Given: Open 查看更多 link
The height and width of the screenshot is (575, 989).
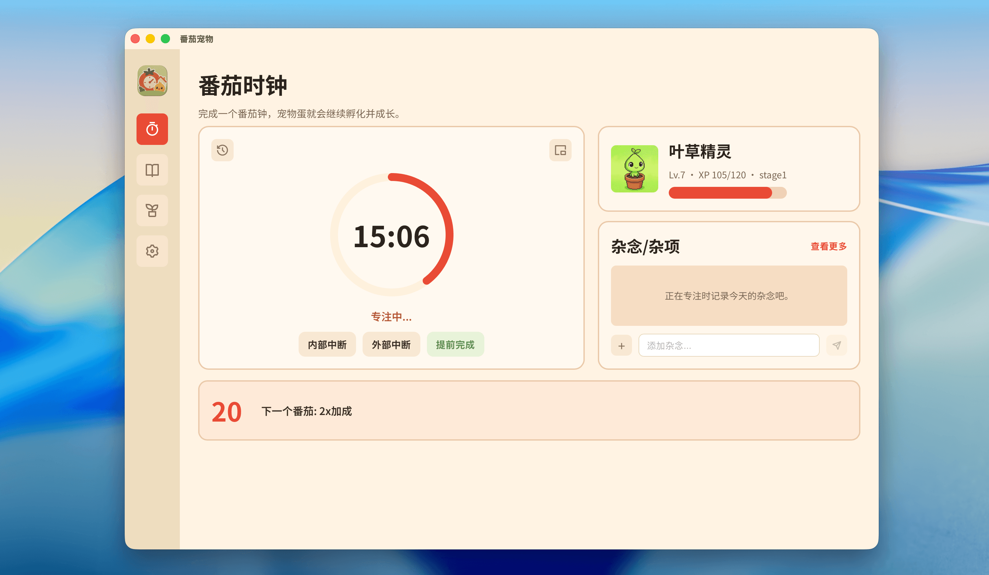Looking at the screenshot, I should click(x=829, y=246).
